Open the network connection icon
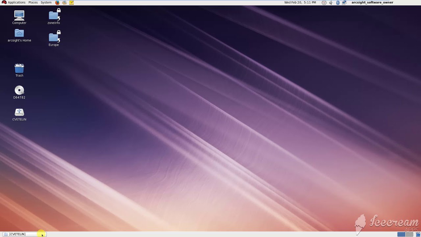 [x=344, y=3]
